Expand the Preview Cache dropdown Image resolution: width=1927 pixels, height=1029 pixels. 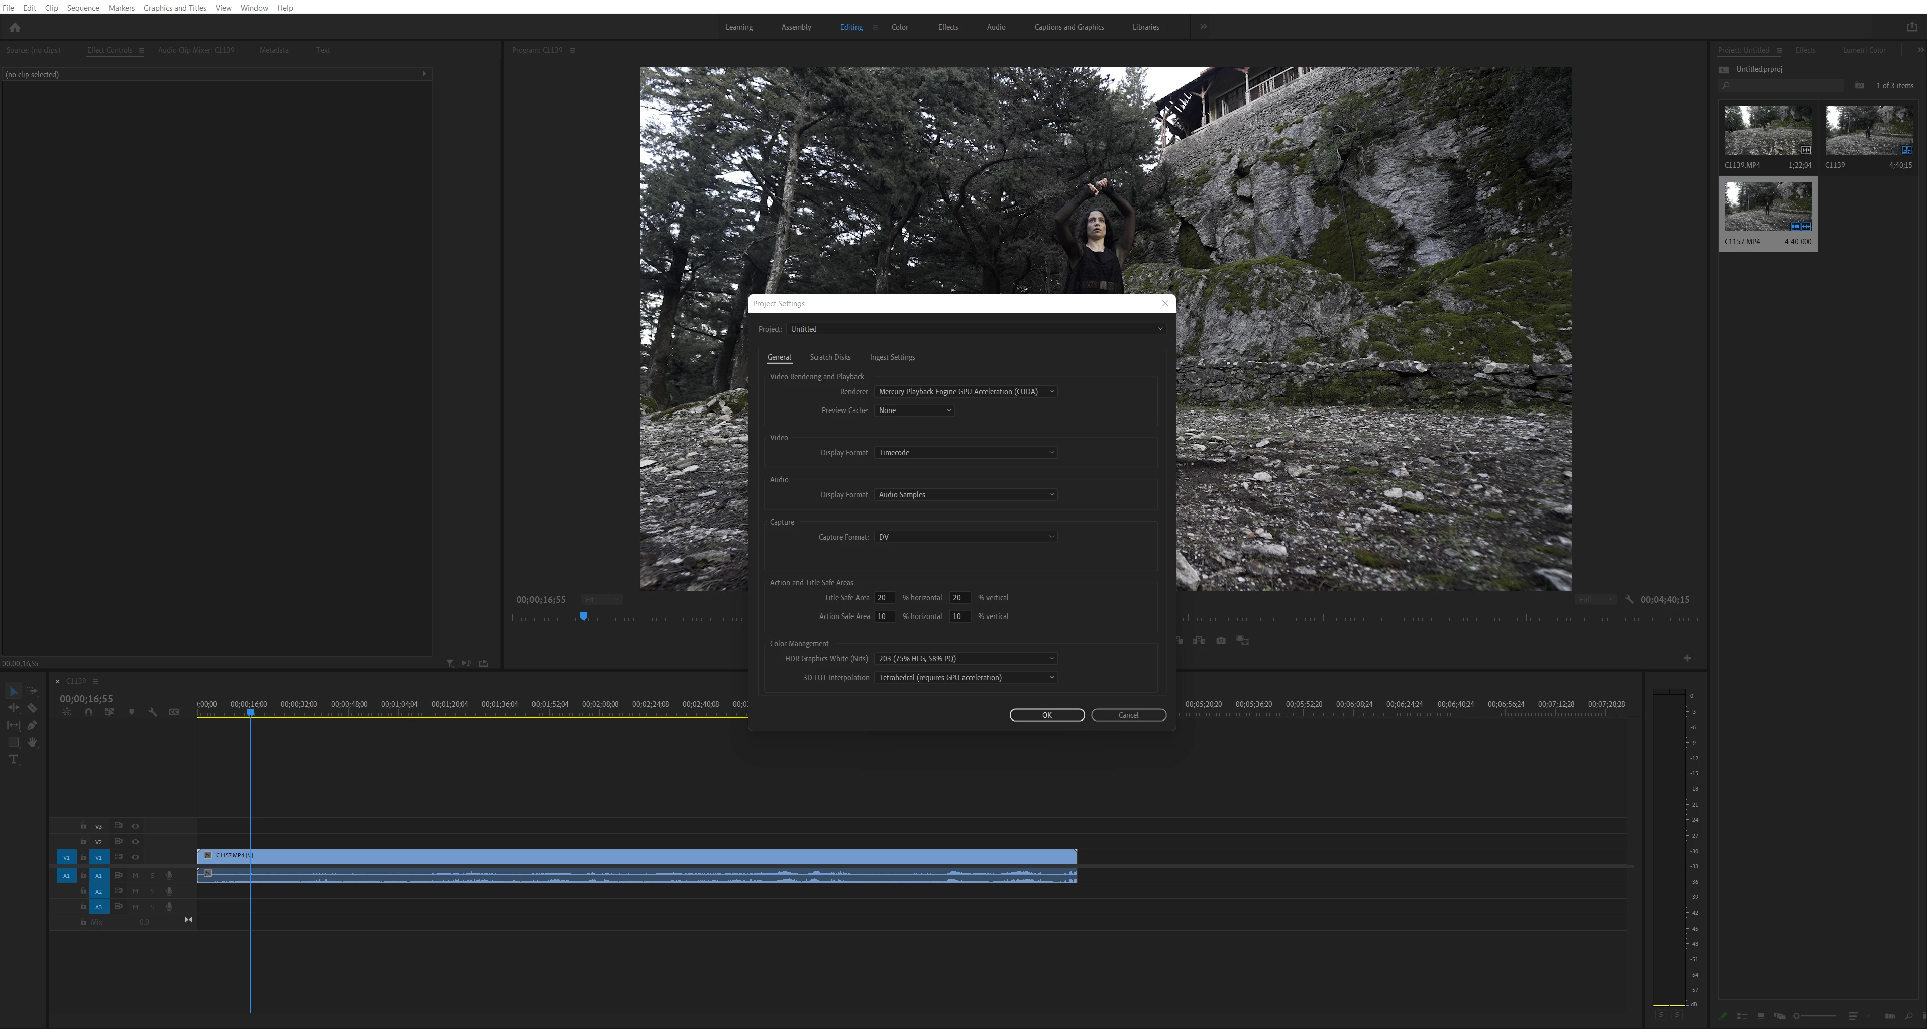914,411
